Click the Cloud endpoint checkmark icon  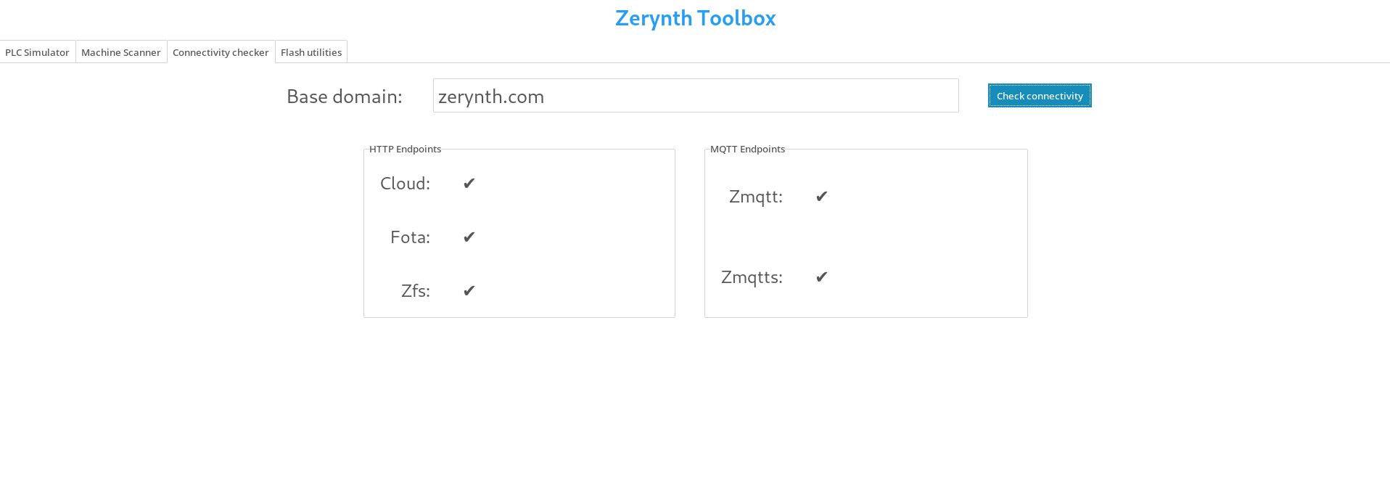tap(469, 184)
